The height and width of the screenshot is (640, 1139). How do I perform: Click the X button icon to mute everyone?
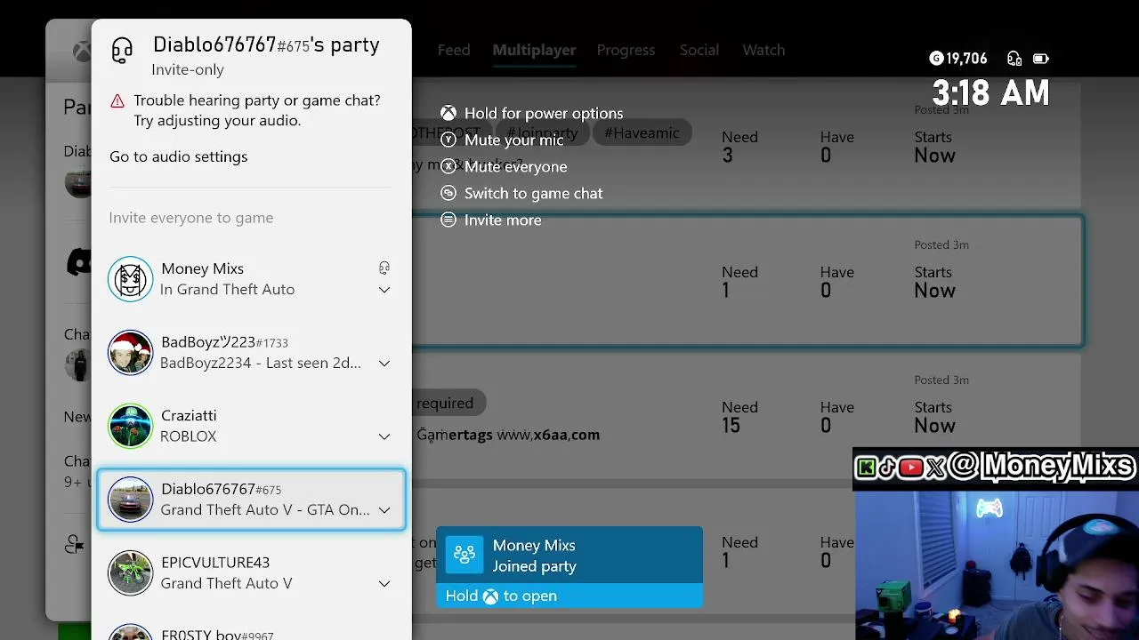click(x=448, y=166)
